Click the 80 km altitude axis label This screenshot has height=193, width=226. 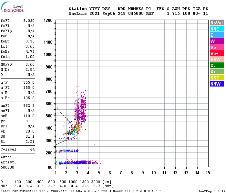(50, 167)
